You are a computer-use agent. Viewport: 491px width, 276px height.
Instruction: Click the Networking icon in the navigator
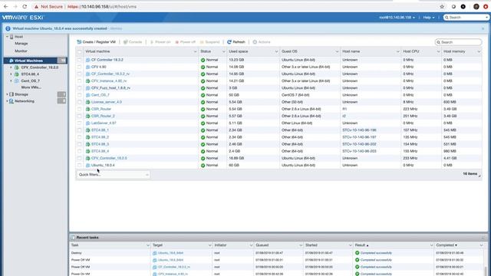[x=12, y=101]
